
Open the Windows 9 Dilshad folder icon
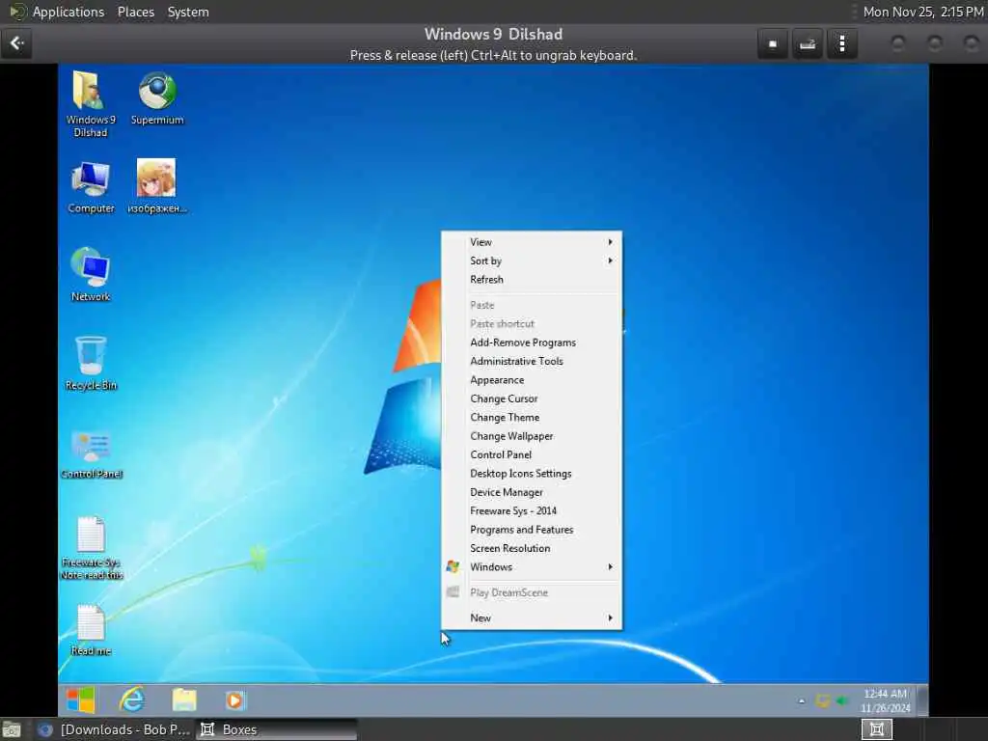point(90,104)
